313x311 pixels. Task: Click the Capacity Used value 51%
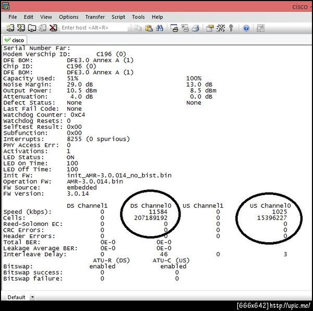tap(73, 78)
